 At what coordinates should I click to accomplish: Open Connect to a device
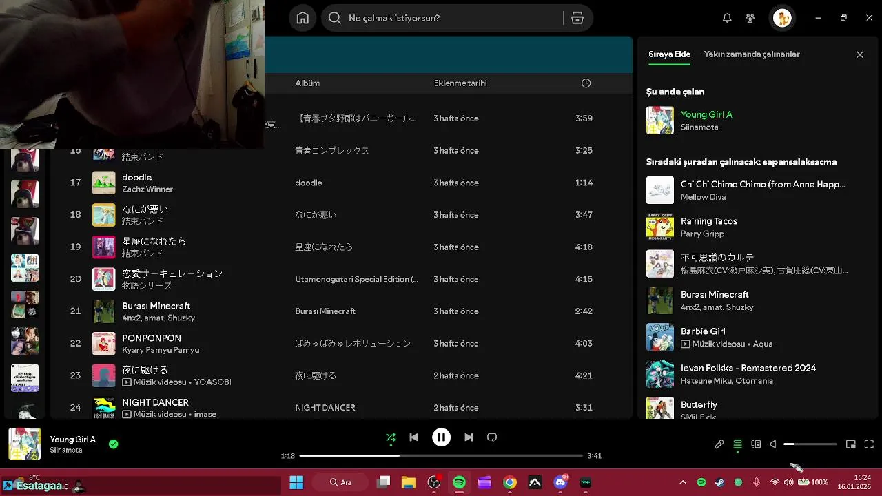click(756, 444)
